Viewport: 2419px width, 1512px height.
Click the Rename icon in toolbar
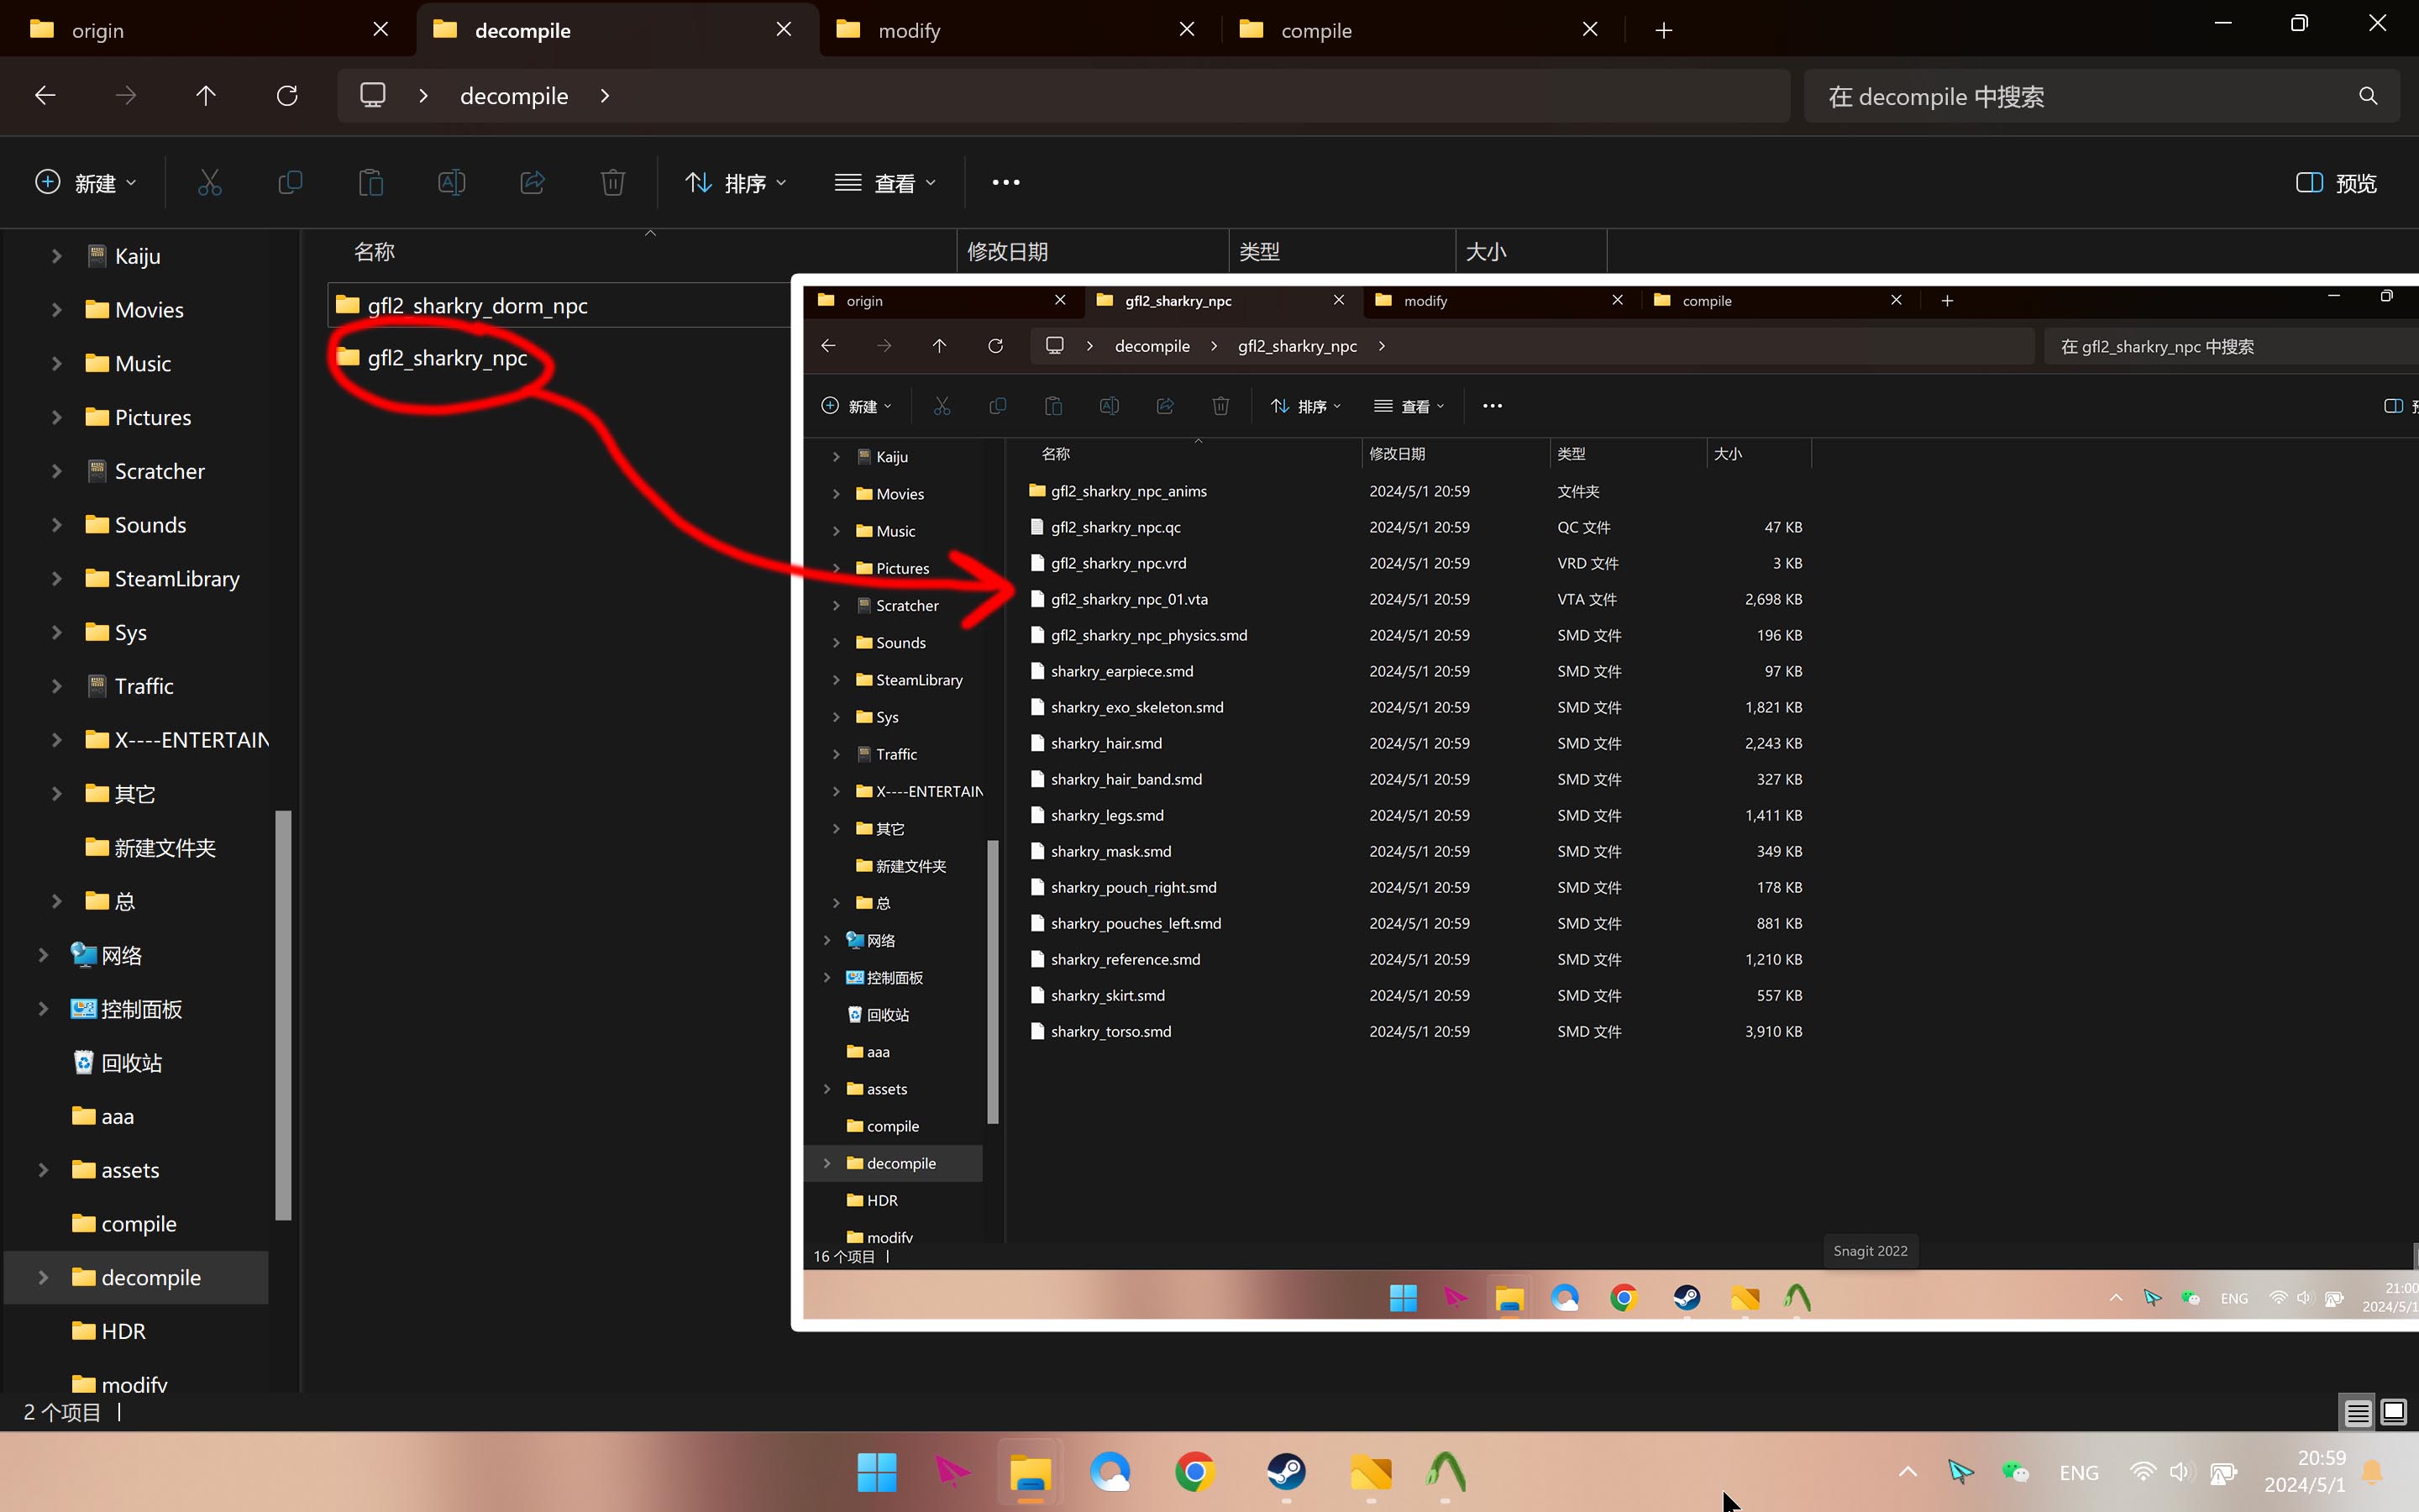pyautogui.click(x=451, y=182)
